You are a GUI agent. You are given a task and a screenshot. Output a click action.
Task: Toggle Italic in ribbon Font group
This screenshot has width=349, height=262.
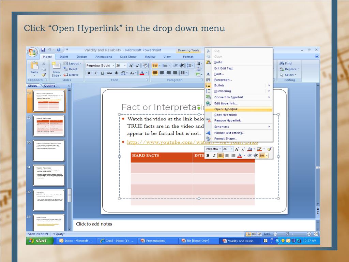point(95,73)
